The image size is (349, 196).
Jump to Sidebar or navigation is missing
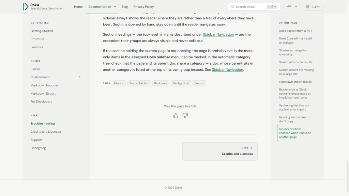click(x=293, y=52)
